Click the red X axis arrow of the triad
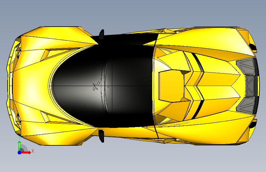 click(26, 152)
